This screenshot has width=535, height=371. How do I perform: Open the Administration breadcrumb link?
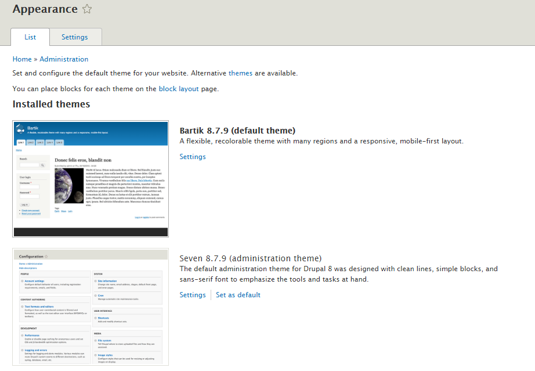pos(64,59)
